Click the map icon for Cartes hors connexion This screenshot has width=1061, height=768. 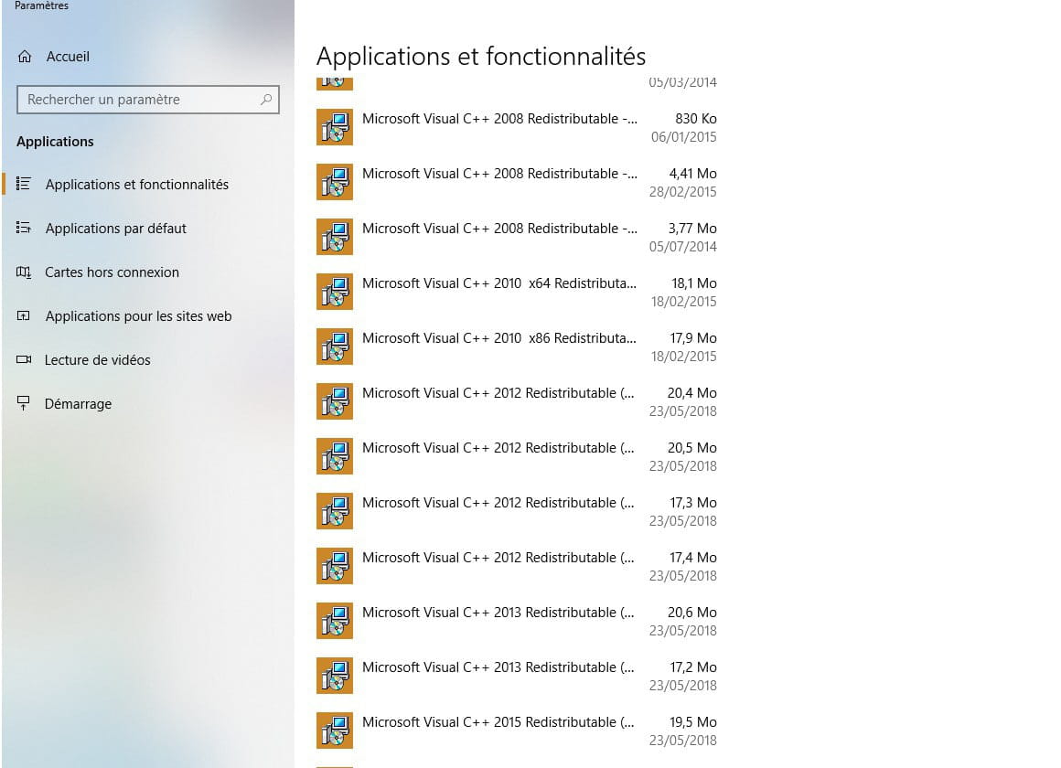24,272
